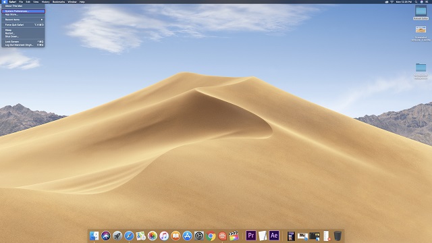The height and width of the screenshot is (243, 432).
Task: Launch Google Chrome from the Dock
Action: point(211,236)
